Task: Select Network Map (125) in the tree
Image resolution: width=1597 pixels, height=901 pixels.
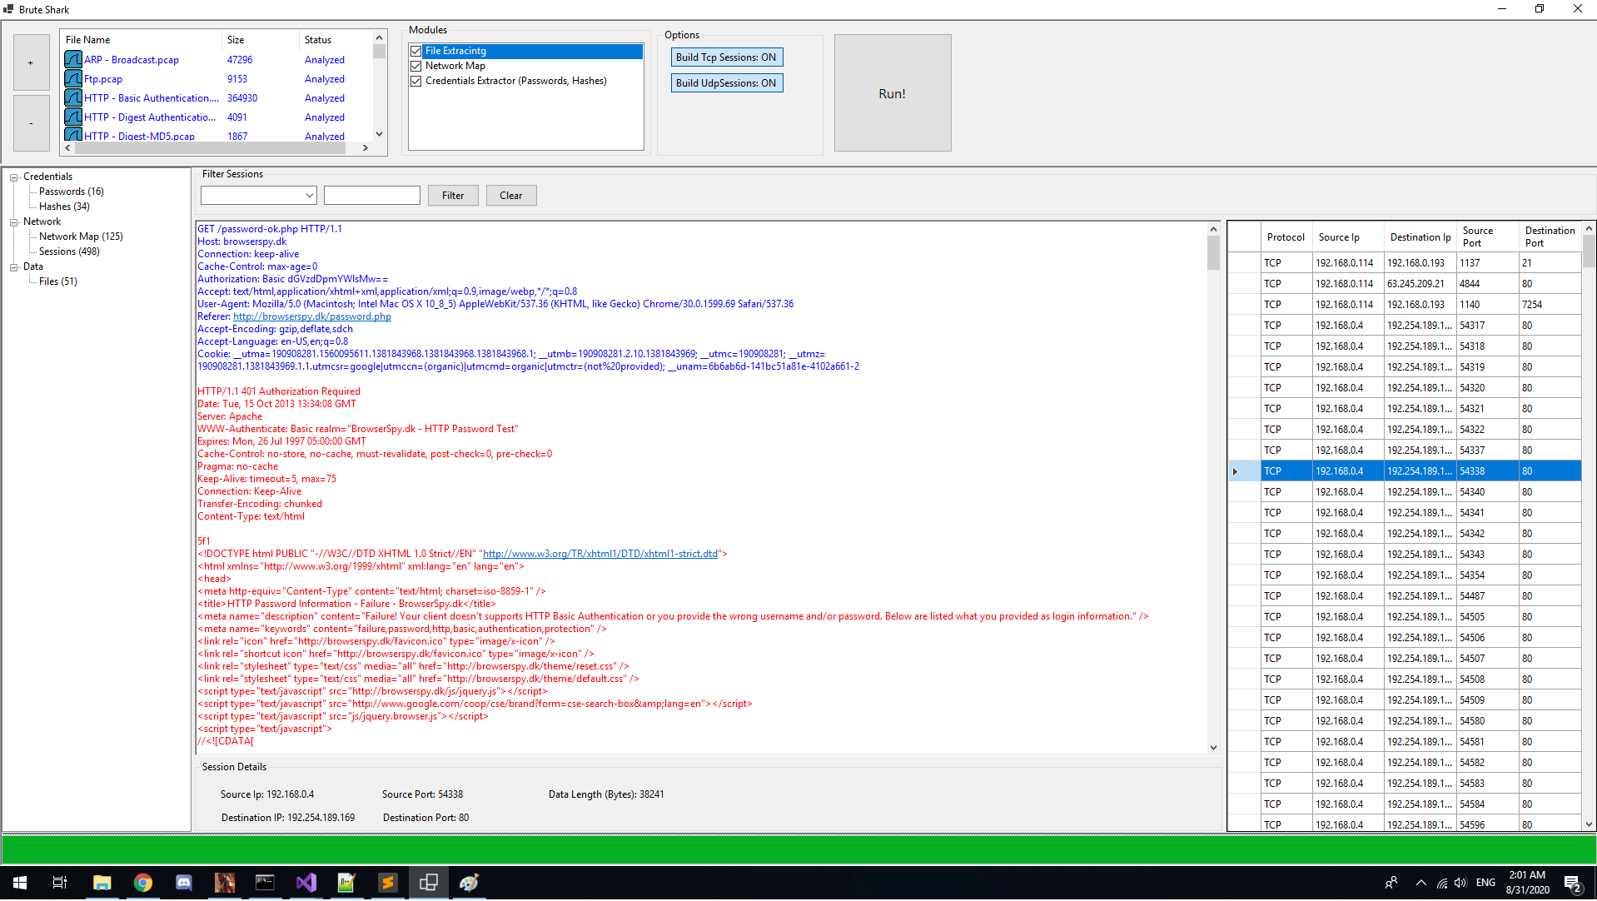Action: coord(81,237)
